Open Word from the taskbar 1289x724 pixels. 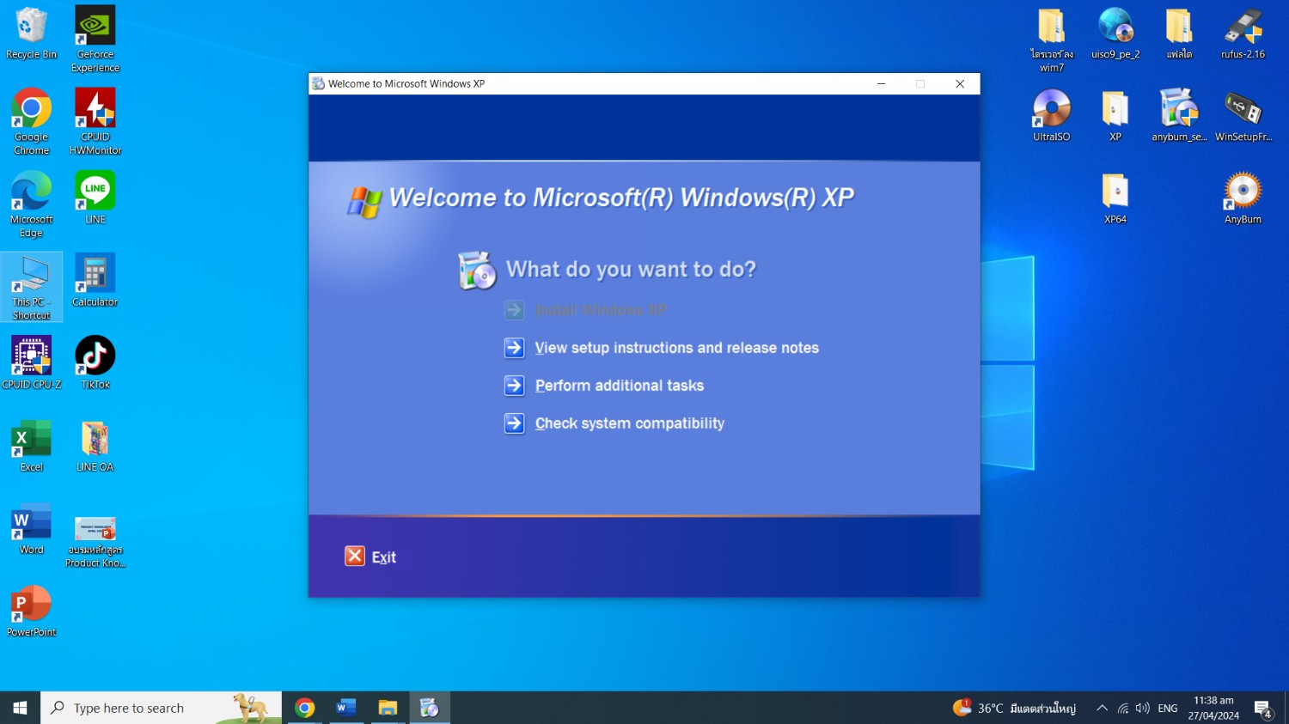(x=346, y=708)
